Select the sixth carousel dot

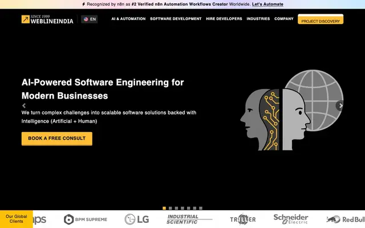tap(194, 208)
